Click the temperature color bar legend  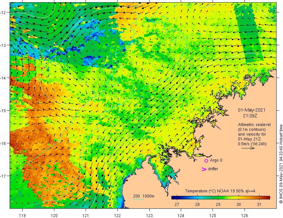point(221,197)
